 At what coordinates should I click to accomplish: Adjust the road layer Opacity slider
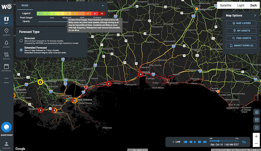pyautogui.click(x=53, y=22)
